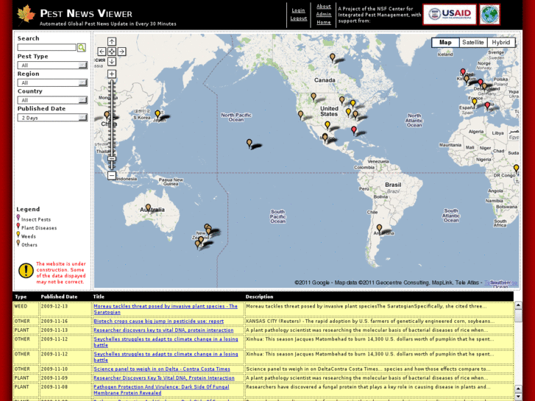Open the Country dropdown

tap(52, 100)
